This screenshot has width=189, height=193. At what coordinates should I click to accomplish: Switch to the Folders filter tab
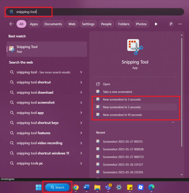tap(124, 24)
